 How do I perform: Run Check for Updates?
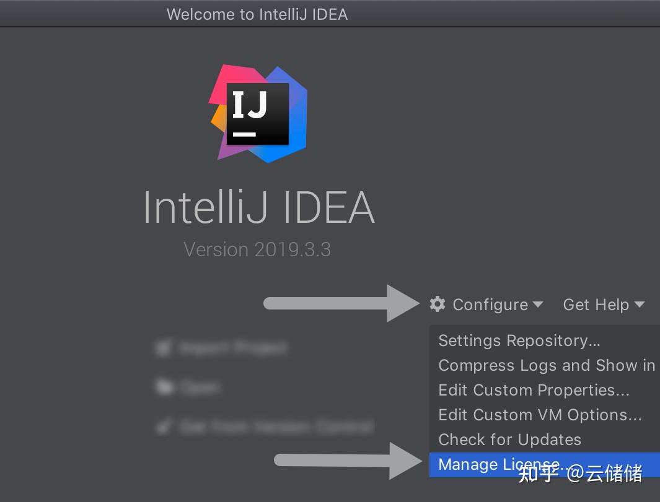(509, 439)
